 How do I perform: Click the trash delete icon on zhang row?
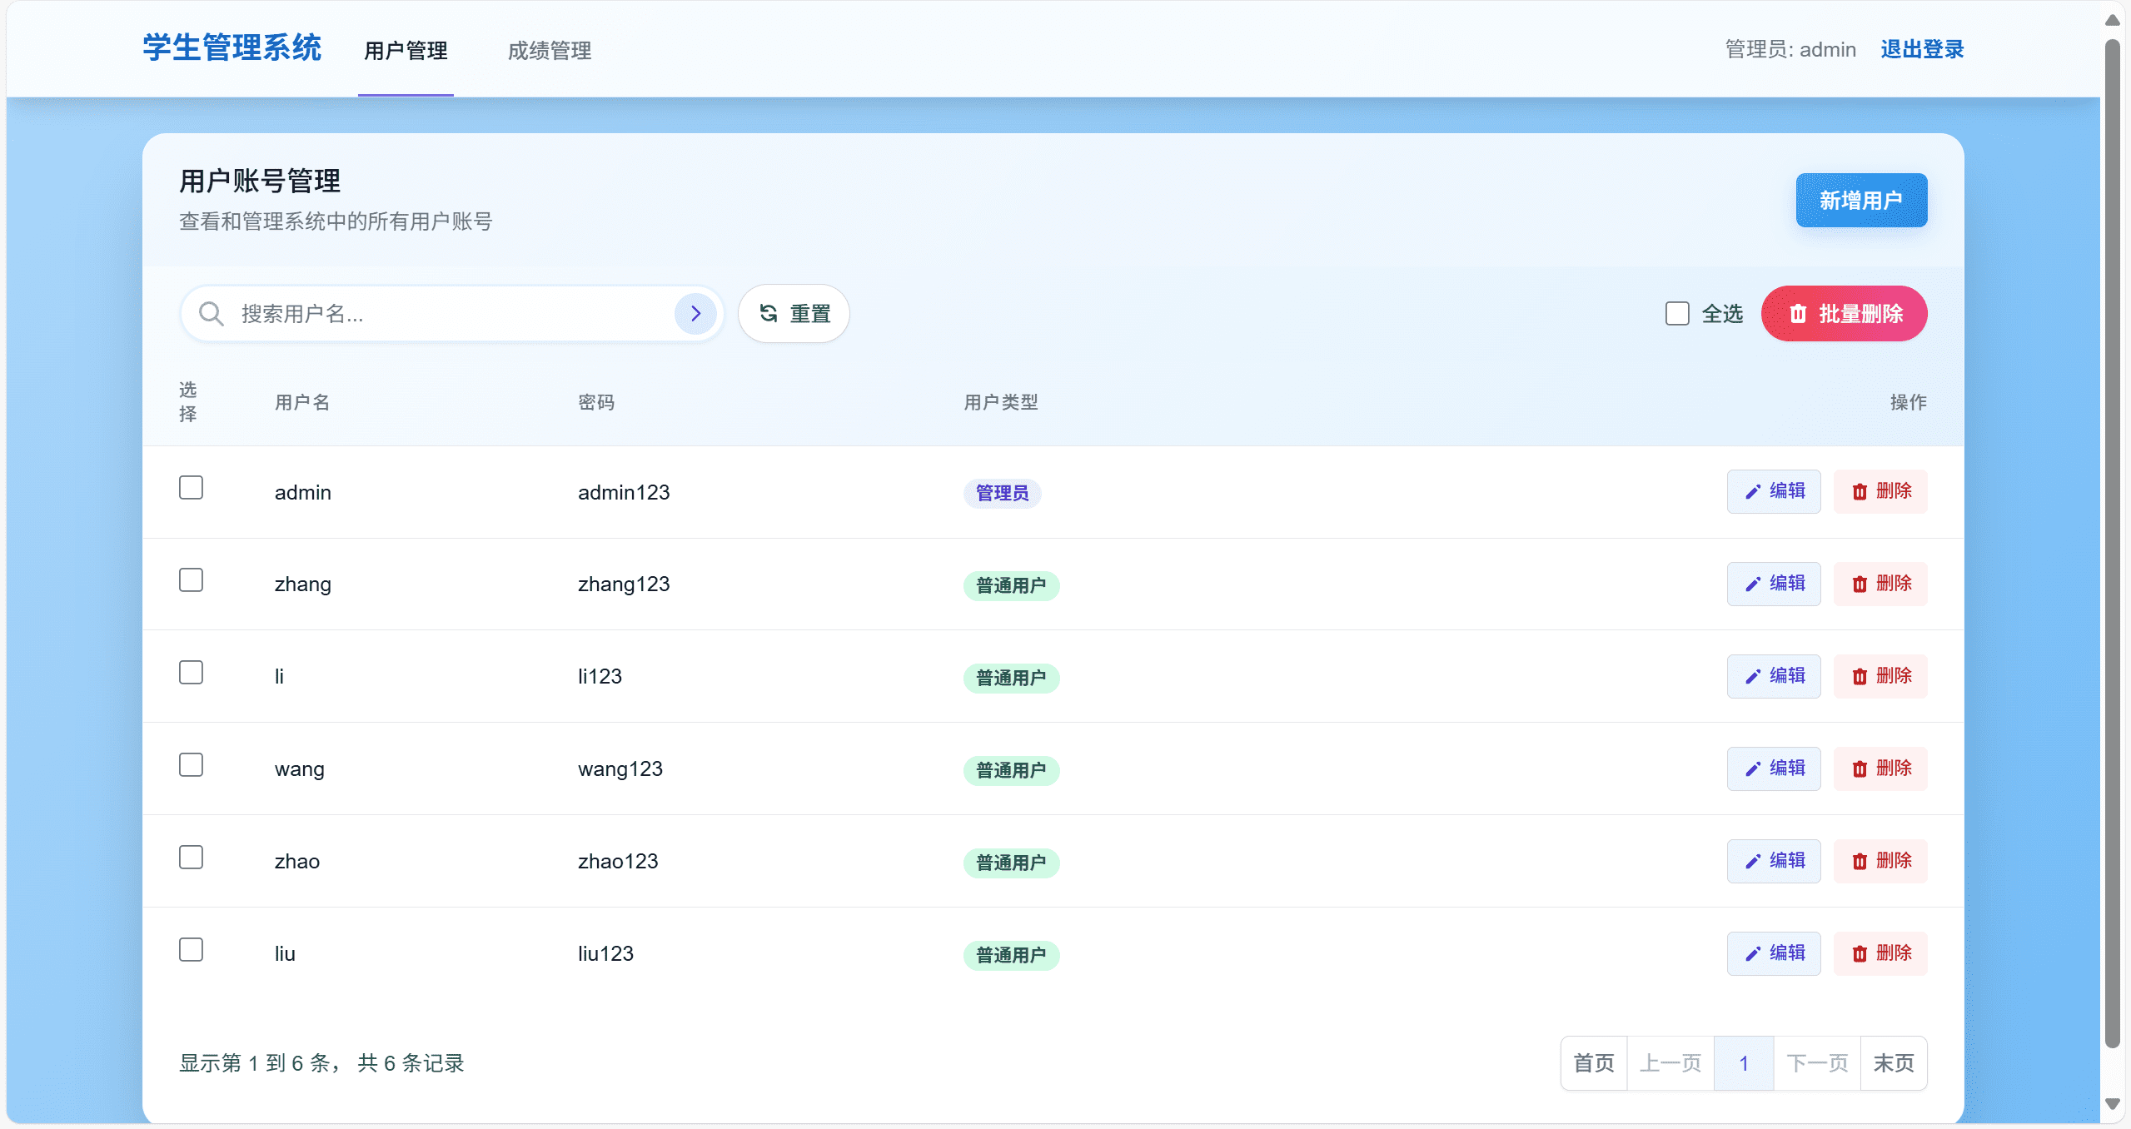[x=1860, y=584]
